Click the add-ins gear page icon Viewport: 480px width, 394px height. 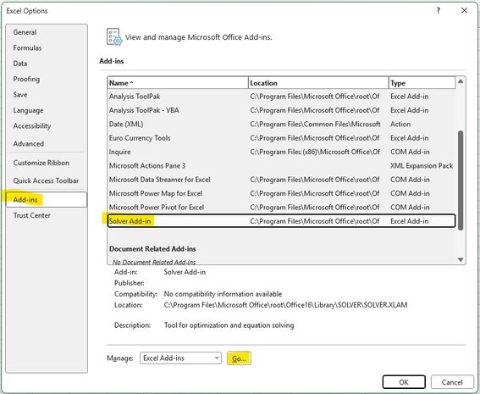114,37
